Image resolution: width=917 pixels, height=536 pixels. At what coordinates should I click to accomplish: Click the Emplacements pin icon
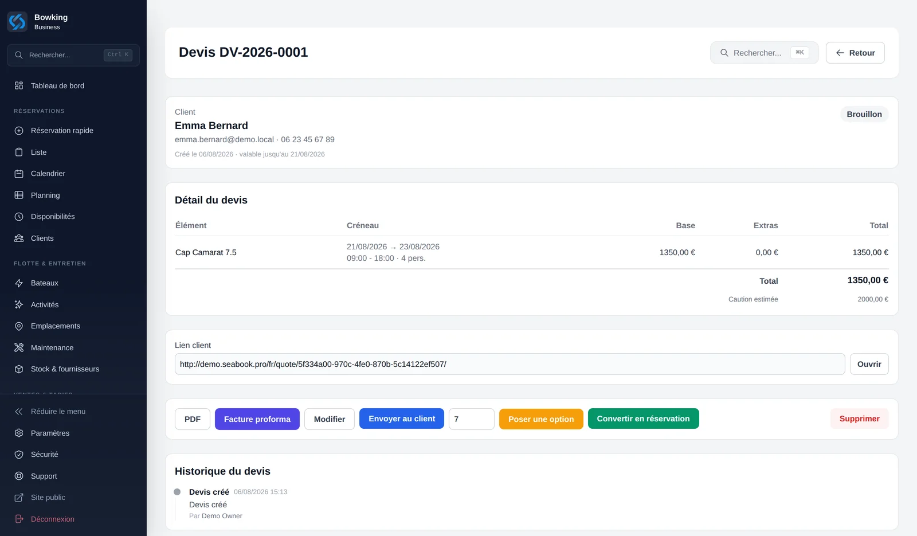tap(19, 326)
